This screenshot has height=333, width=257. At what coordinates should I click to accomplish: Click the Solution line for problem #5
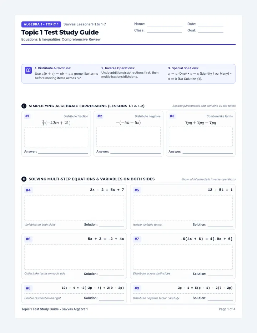coord(220,225)
